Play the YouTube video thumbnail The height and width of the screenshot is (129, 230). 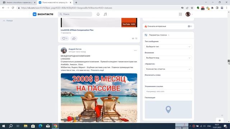[x=99, y=23]
